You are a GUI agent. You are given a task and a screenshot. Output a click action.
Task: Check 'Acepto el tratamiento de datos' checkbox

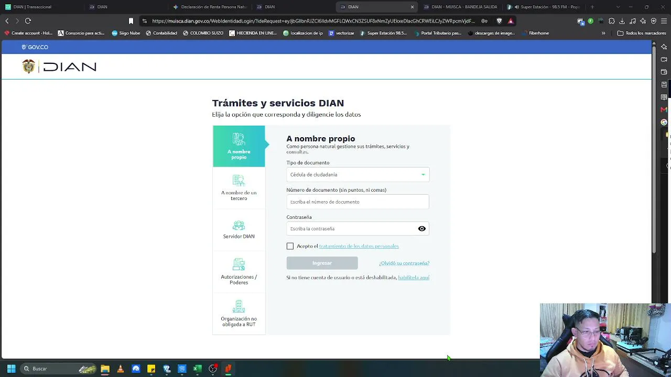290,246
